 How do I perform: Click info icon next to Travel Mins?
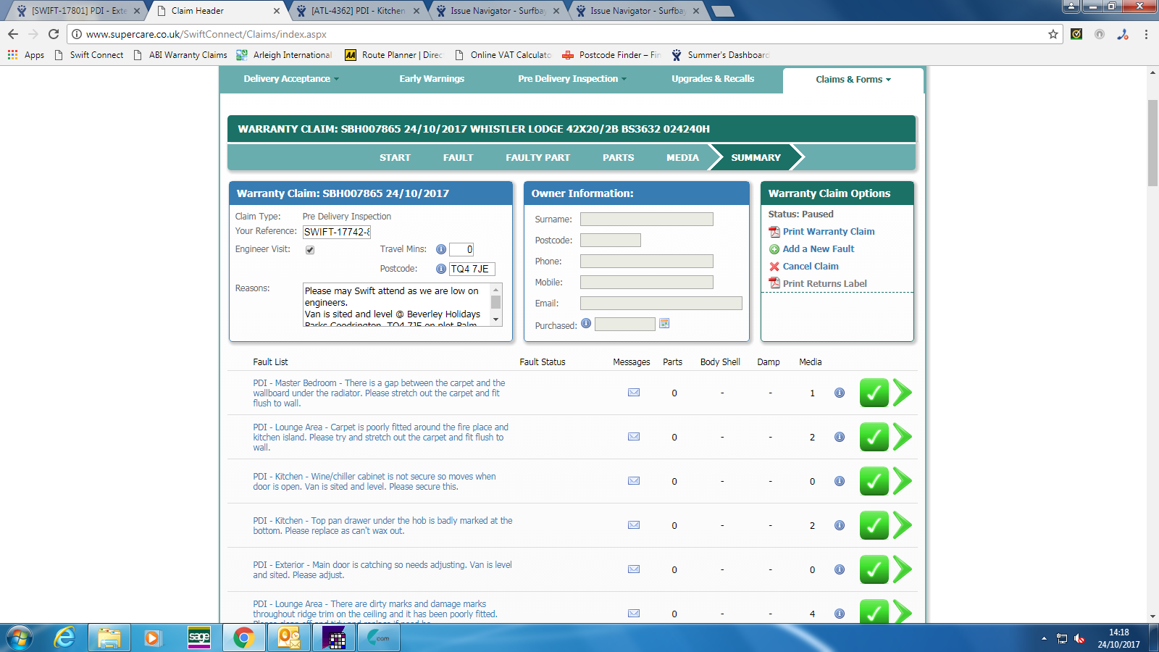(x=440, y=249)
